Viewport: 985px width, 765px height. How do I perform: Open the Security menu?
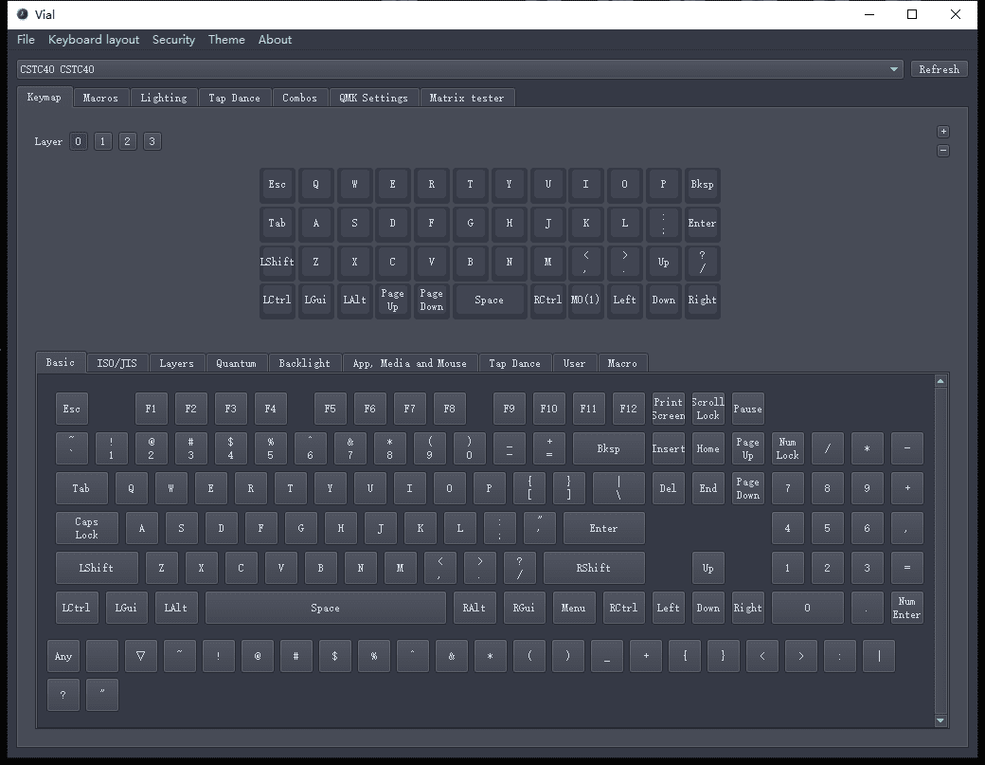[173, 40]
